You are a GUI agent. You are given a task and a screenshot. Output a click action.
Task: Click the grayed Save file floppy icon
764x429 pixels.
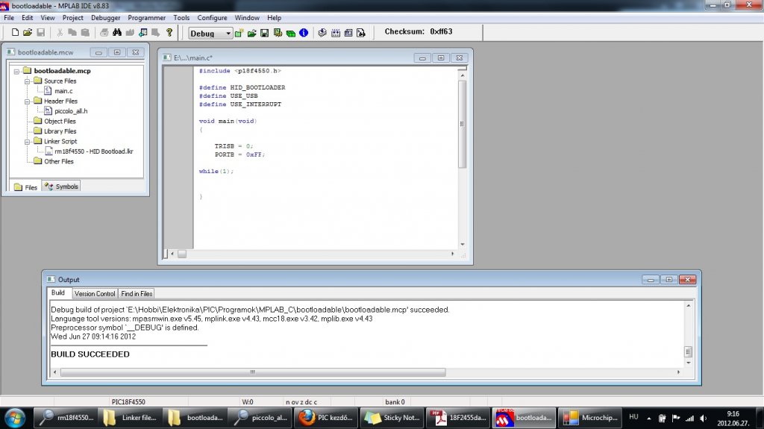pyautogui.click(x=41, y=33)
